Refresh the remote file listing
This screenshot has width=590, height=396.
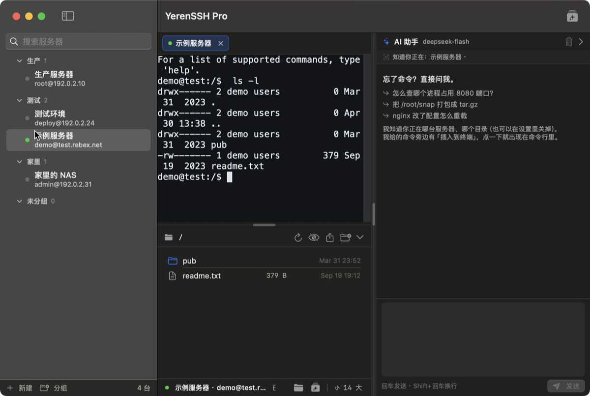pyautogui.click(x=298, y=238)
